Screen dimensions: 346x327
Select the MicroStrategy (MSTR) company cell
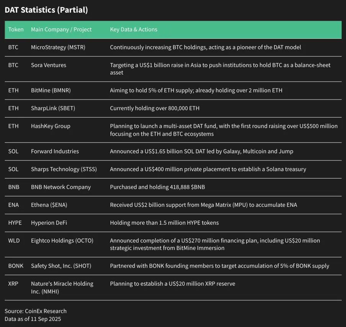pos(58,47)
